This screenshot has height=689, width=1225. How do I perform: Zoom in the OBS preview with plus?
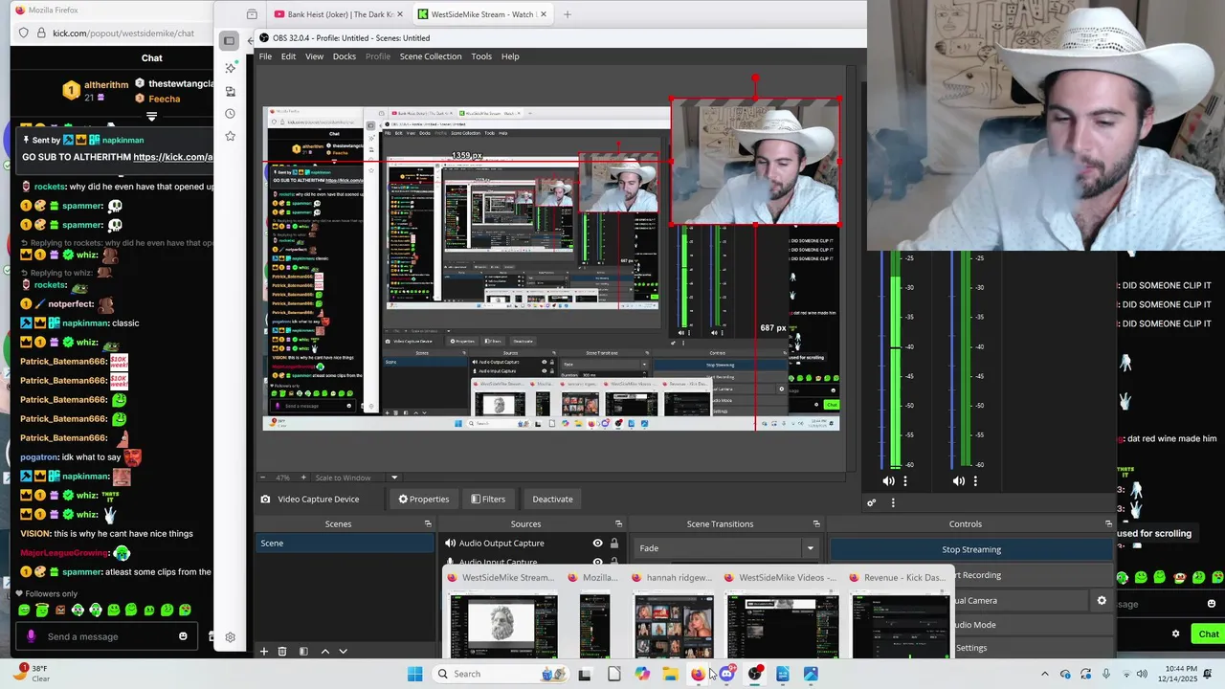(x=304, y=478)
